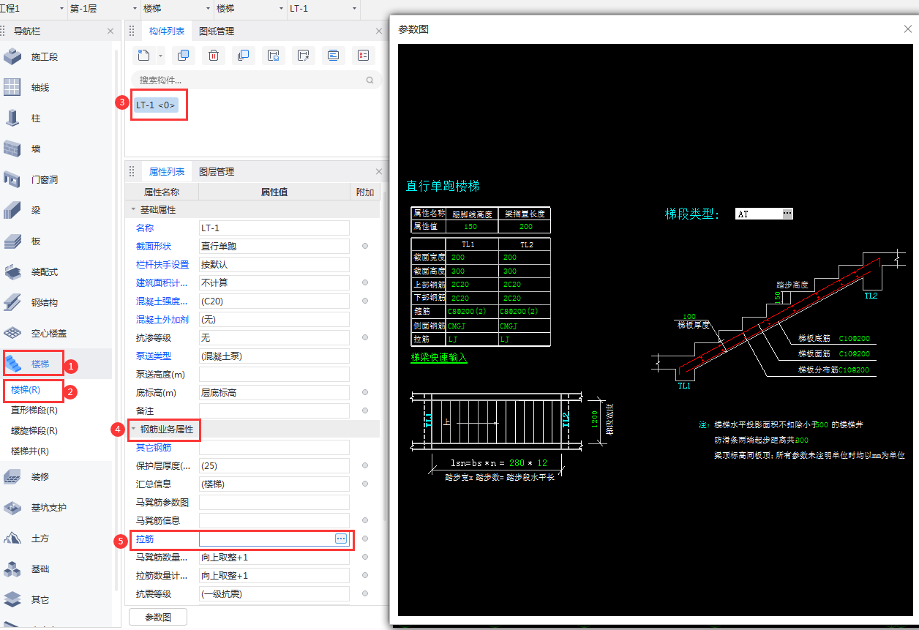919x630 pixels.
Task: Switch to the 属性列表 tab
Action: click(x=167, y=171)
